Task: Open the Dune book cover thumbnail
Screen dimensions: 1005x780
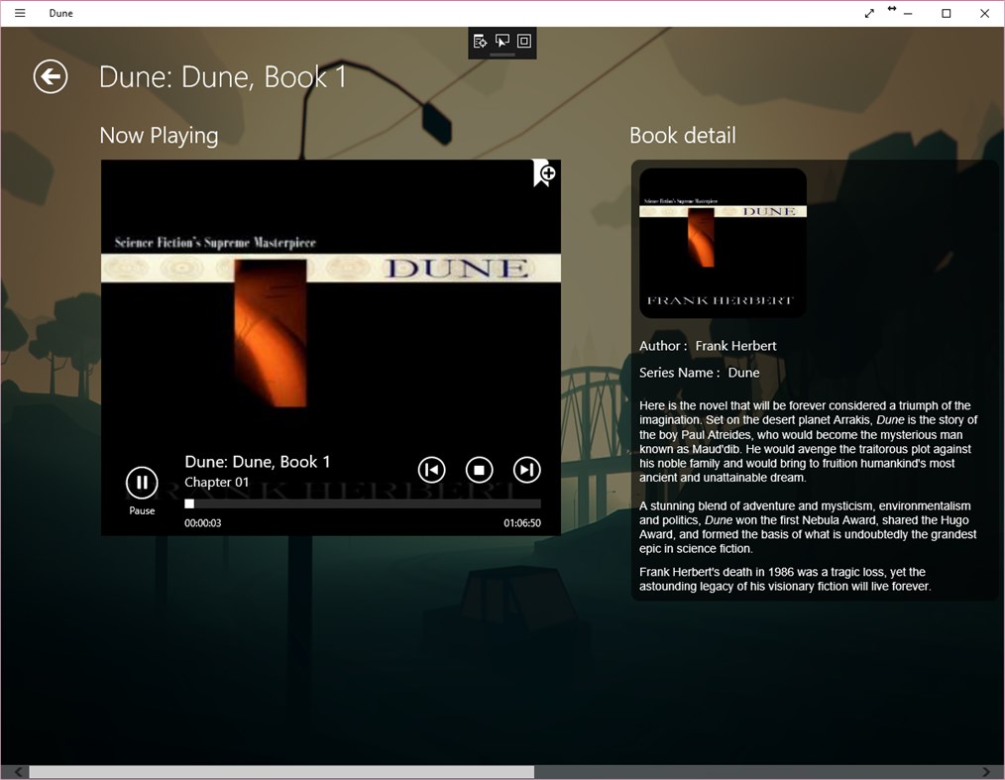Action: coord(722,241)
